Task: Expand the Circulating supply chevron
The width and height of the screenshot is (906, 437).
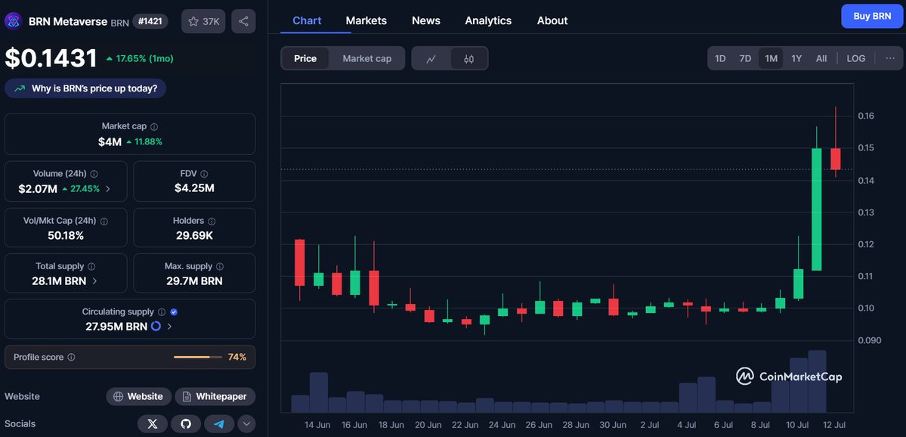Action: coord(169,326)
